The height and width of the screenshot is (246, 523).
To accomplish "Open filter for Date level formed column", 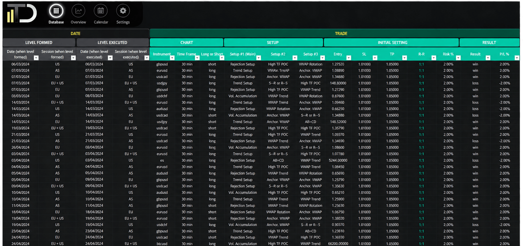I will tap(36, 58).
